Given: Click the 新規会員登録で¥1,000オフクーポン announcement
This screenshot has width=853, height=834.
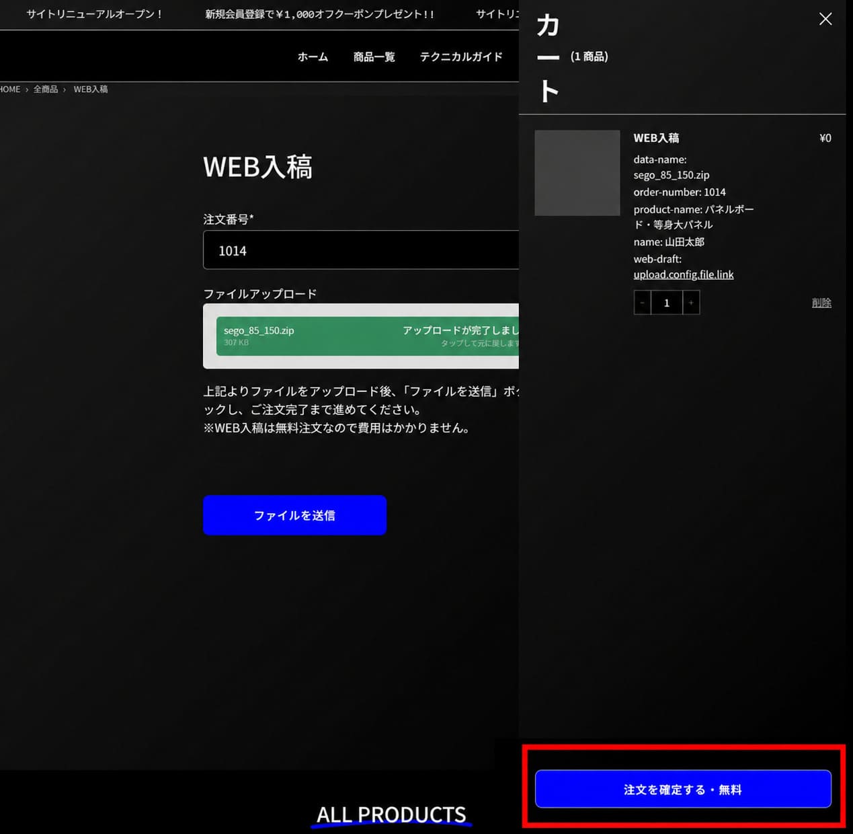Looking at the screenshot, I should (x=320, y=14).
